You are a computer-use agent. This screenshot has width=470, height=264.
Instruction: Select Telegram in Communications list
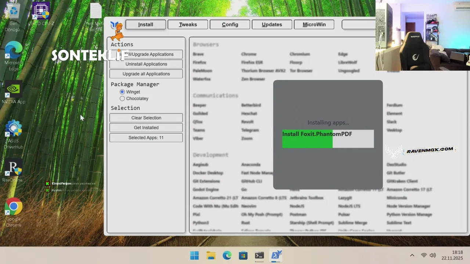(x=250, y=130)
